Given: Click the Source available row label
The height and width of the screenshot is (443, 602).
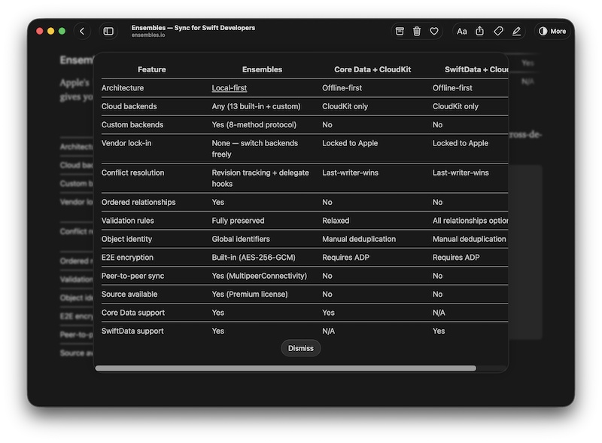Looking at the screenshot, I should click(129, 295).
